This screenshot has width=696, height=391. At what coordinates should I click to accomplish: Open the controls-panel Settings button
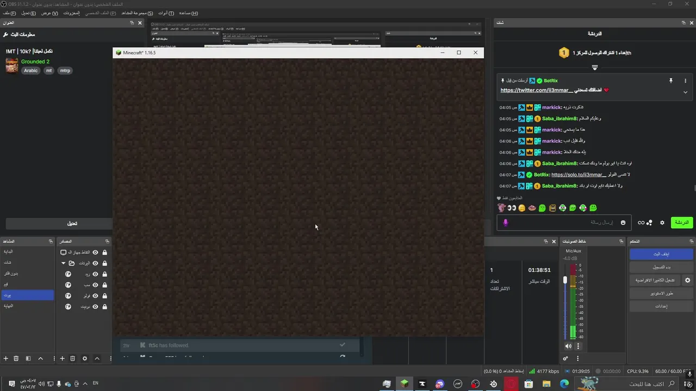click(x=661, y=306)
